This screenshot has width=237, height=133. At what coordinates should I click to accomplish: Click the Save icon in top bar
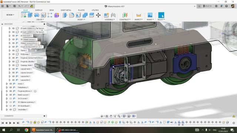14,6
